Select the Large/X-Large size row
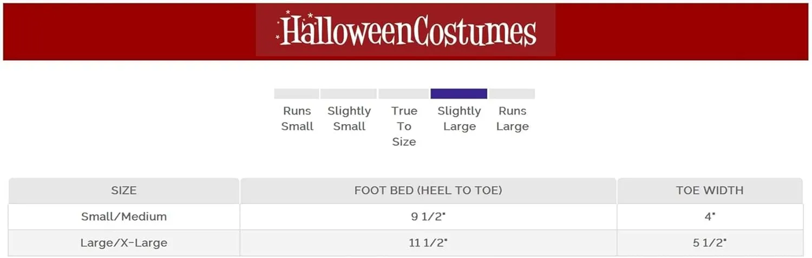The height and width of the screenshot is (258, 812). pyautogui.click(x=405, y=243)
